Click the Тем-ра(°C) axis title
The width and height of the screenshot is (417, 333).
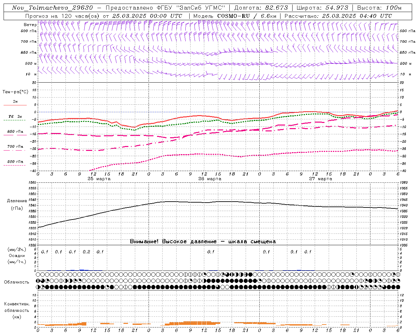[15, 92]
